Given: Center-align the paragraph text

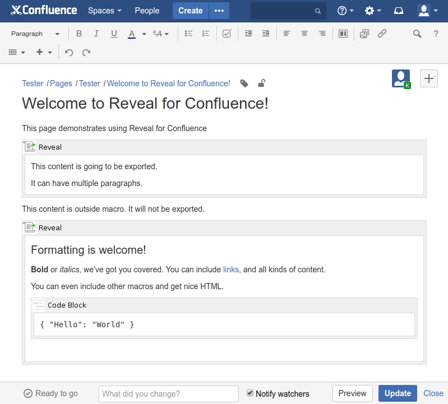Looking at the screenshot, I should [x=304, y=34].
